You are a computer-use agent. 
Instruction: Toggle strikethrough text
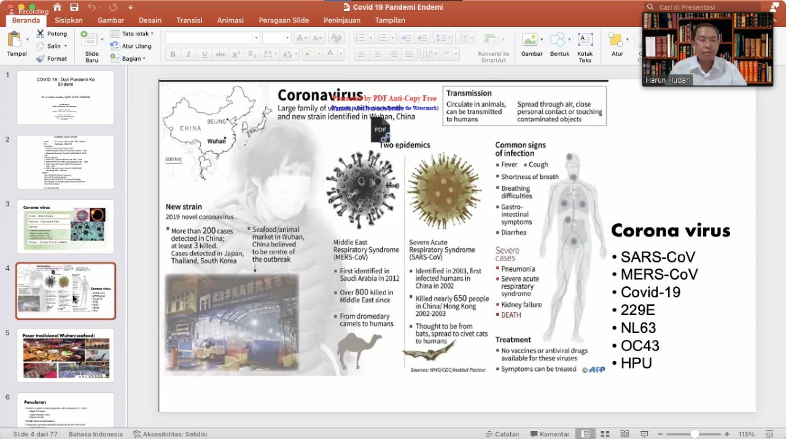[x=220, y=55]
